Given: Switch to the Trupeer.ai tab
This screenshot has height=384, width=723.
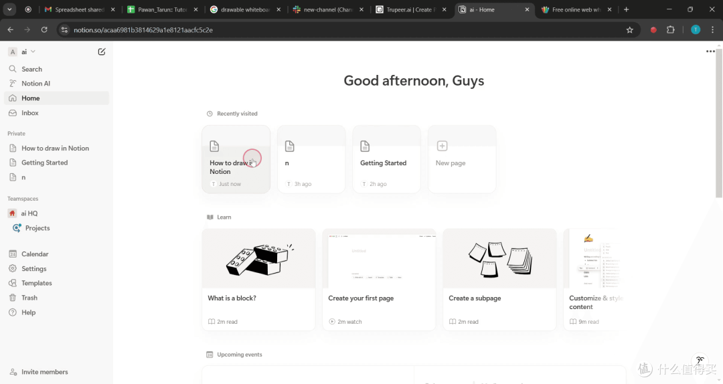Looking at the screenshot, I should point(411,9).
